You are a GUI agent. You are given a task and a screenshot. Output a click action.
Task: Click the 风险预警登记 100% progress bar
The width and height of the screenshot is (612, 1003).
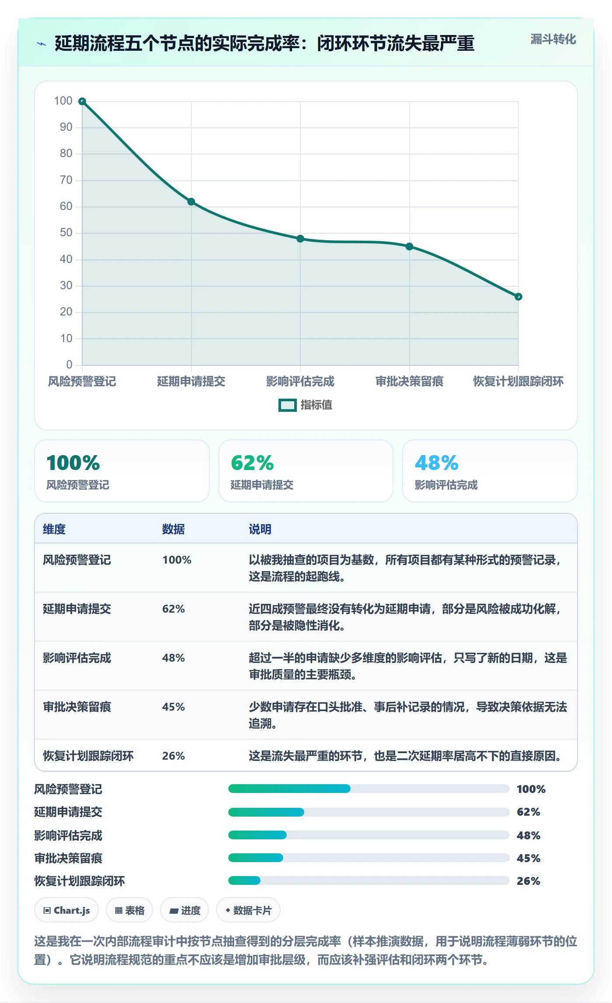point(369,789)
